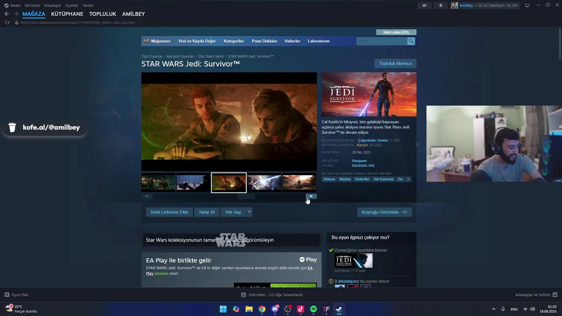The image size is (562, 316).
Task: Click the Steam taskbar icon
Action: point(339,309)
